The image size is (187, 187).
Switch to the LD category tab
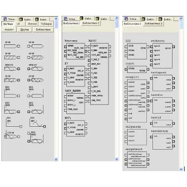(x=20, y=24)
